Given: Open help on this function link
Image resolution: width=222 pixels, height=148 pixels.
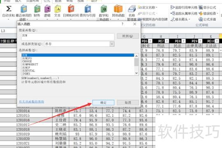Looking at the screenshot, I should pyautogui.click(x=31, y=102).
